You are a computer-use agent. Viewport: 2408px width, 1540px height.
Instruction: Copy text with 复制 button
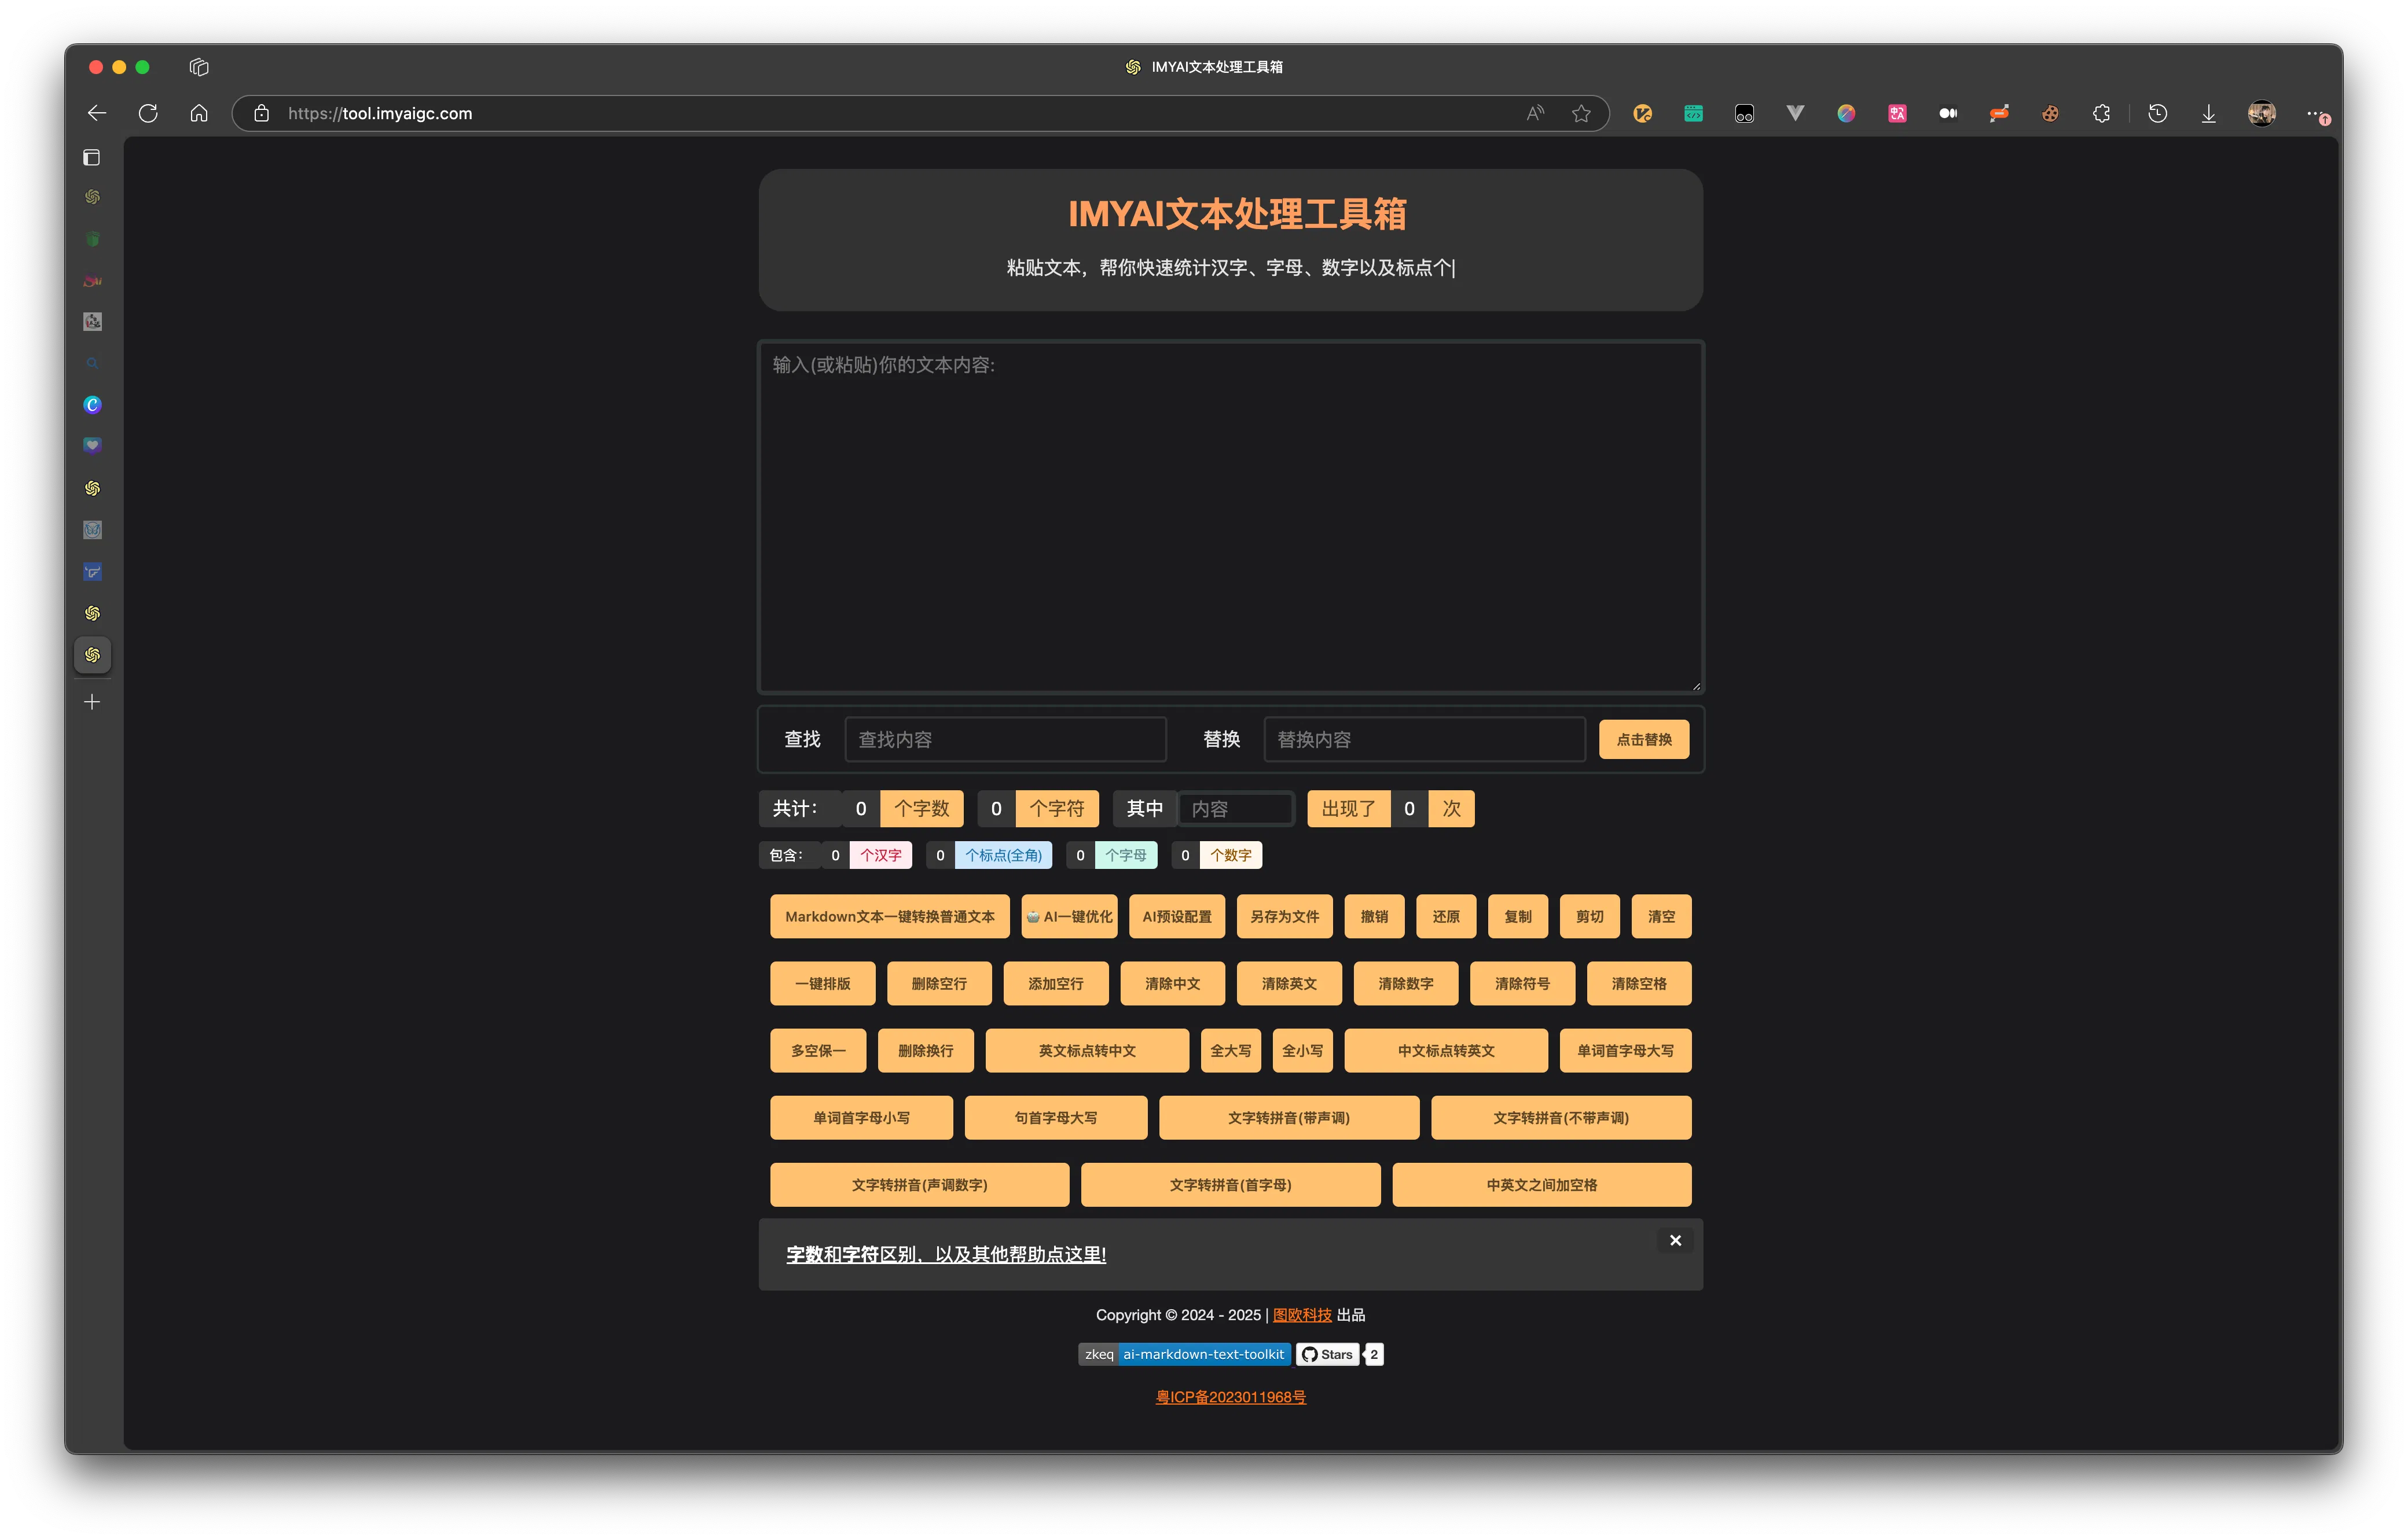[x=1518, y=916]
